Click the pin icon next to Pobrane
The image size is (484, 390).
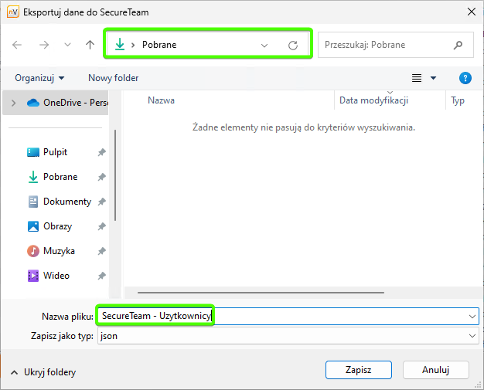coord(102,177)
